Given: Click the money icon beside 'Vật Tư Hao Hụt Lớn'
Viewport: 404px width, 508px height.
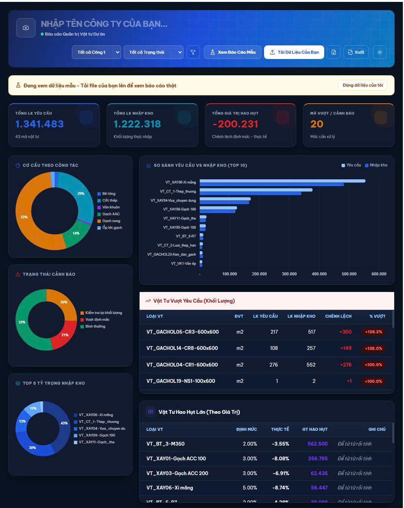Looking at the screenshot, I should [151, 412].
